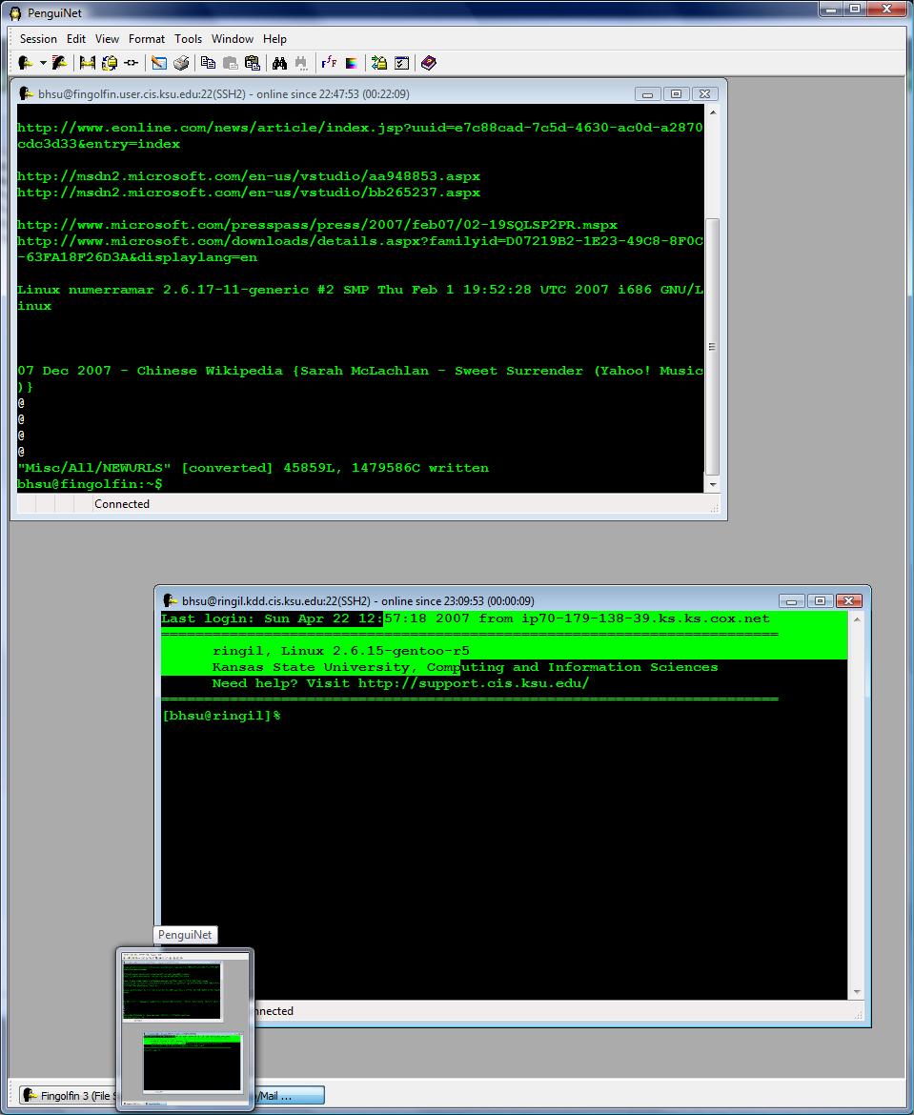The height and width of the screenshot is (1115, 914).
Task: Open the Tools menu
Action: [x=188, y=39]
